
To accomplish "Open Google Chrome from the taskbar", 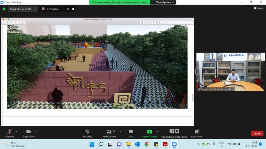I will 147,144.
